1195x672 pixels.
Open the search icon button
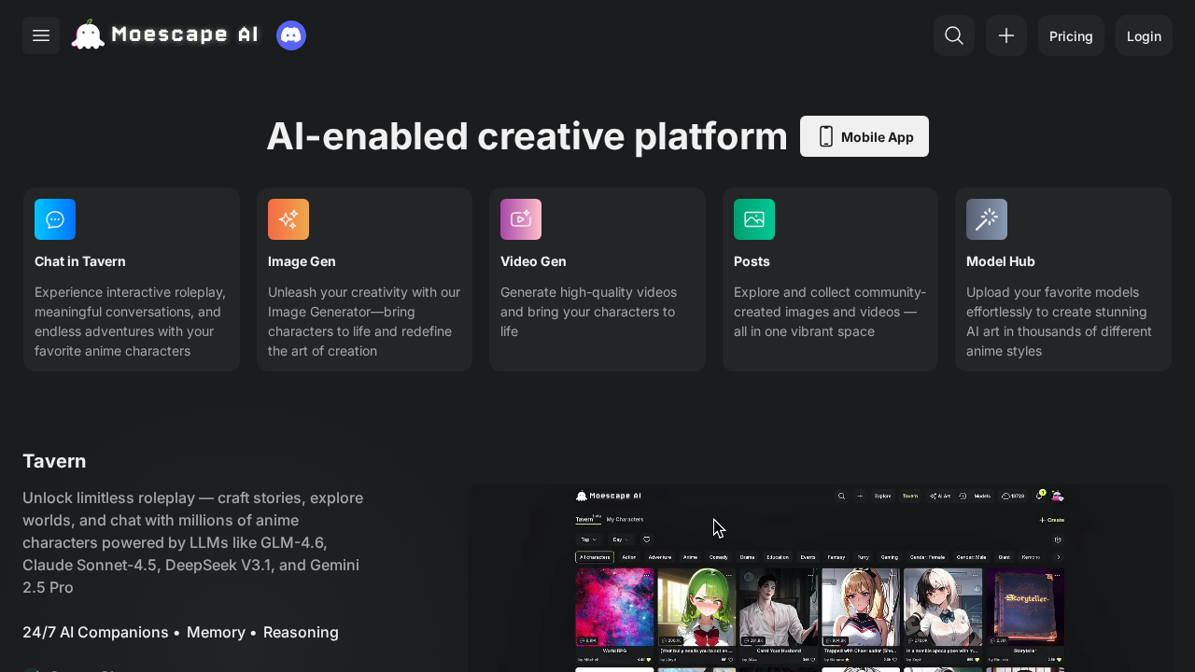pos(954,35)
